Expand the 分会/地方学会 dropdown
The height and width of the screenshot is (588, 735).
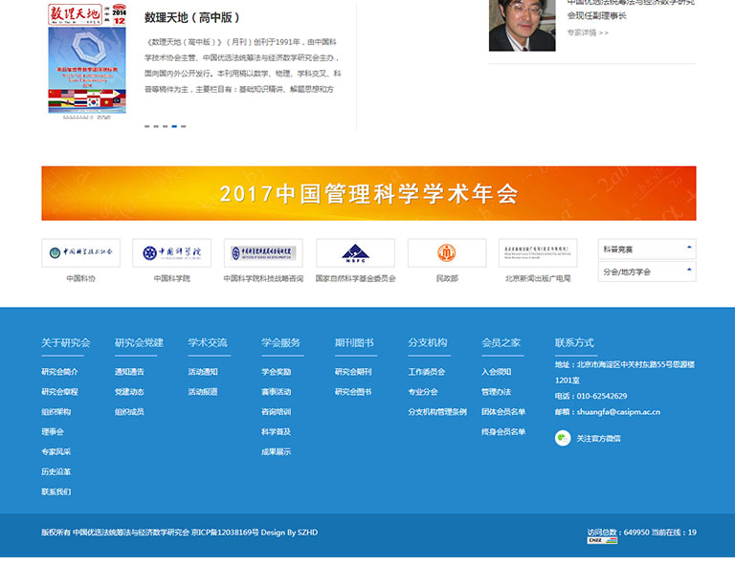(646, 272)
